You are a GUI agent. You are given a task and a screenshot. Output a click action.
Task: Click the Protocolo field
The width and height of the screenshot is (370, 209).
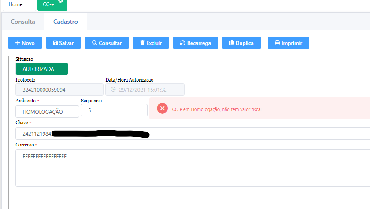point(59,90)
